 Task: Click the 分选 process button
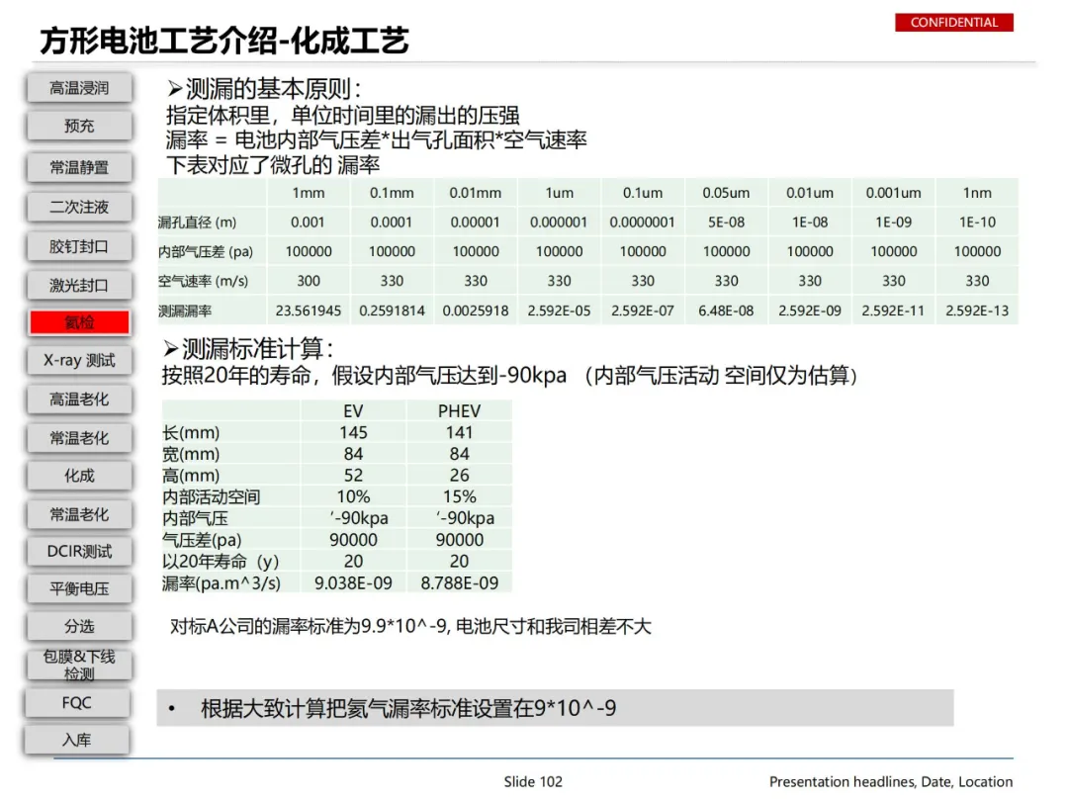(x=79, y=627)
